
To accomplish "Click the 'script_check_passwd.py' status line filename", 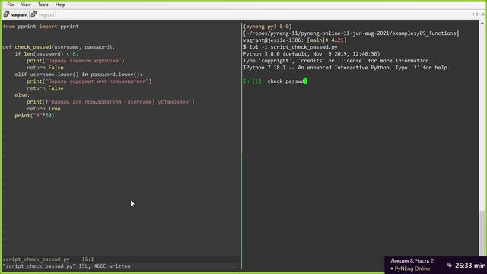I will (x=37, y=259).
